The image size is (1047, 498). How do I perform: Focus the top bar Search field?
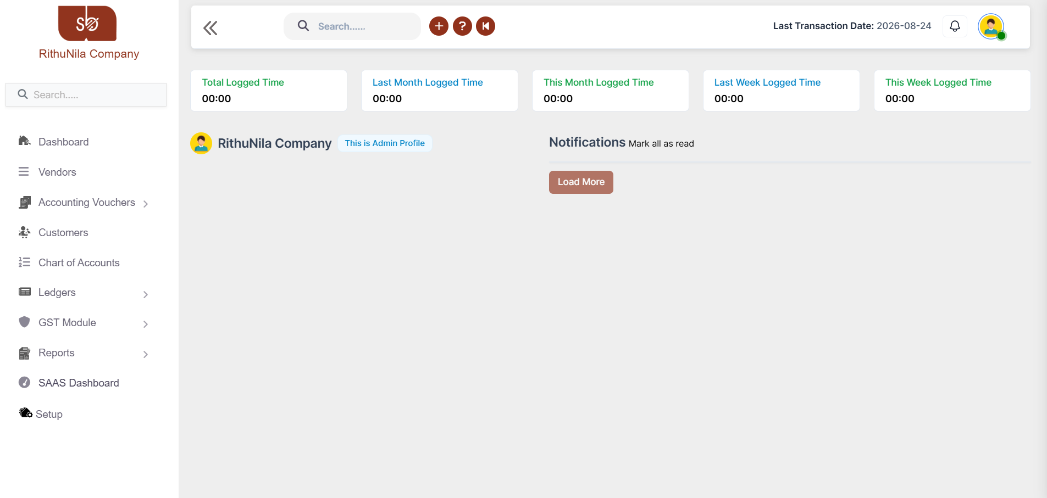pos(352,26)
